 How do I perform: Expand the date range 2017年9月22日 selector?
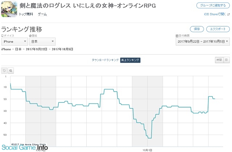pos(203,42)
